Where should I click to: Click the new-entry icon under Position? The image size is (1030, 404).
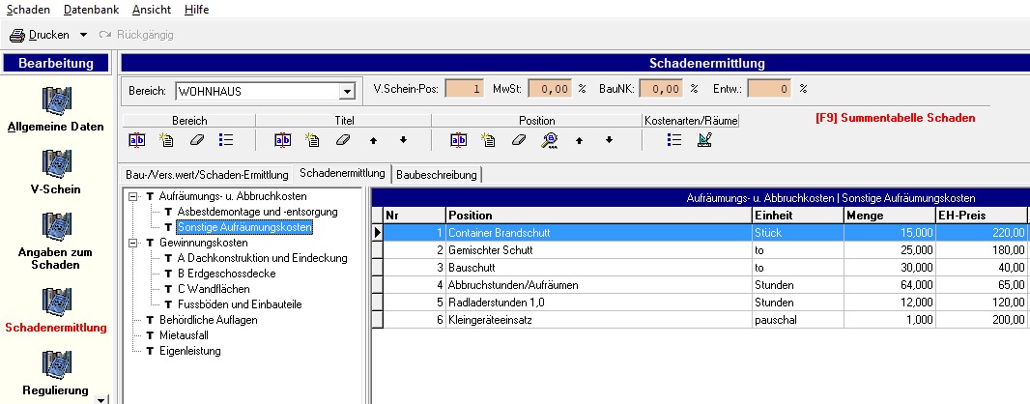pos(488,139)
